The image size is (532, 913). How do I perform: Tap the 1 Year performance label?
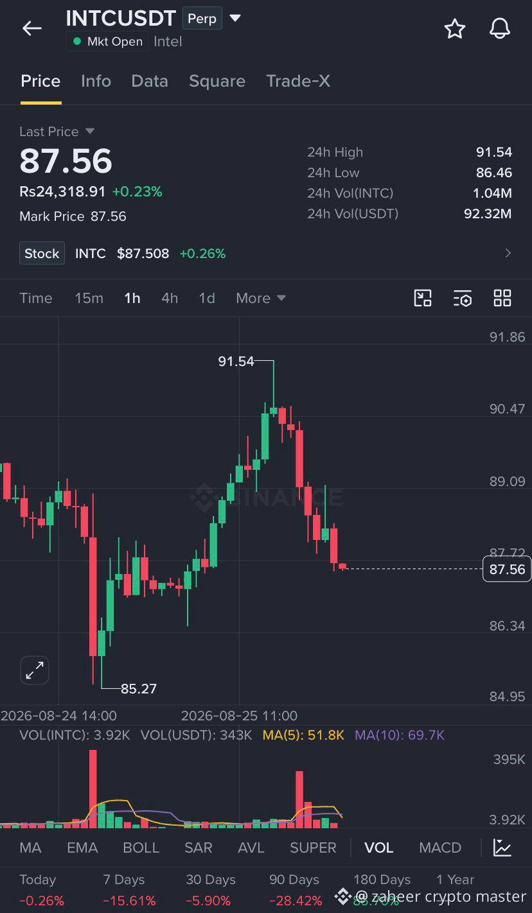[455, 880]
